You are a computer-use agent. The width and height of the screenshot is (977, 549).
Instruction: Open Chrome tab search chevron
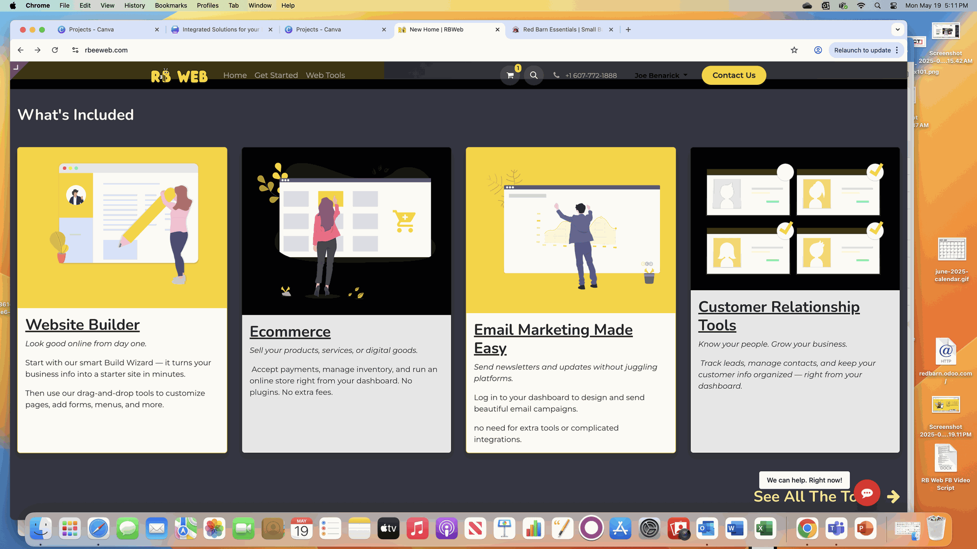pyautogui.click(x=898, y=29)
